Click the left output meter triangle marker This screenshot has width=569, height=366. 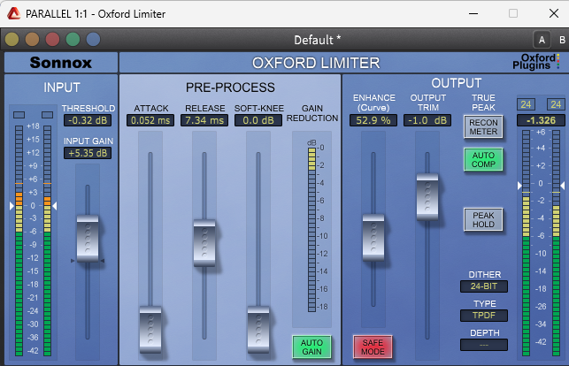519,186
